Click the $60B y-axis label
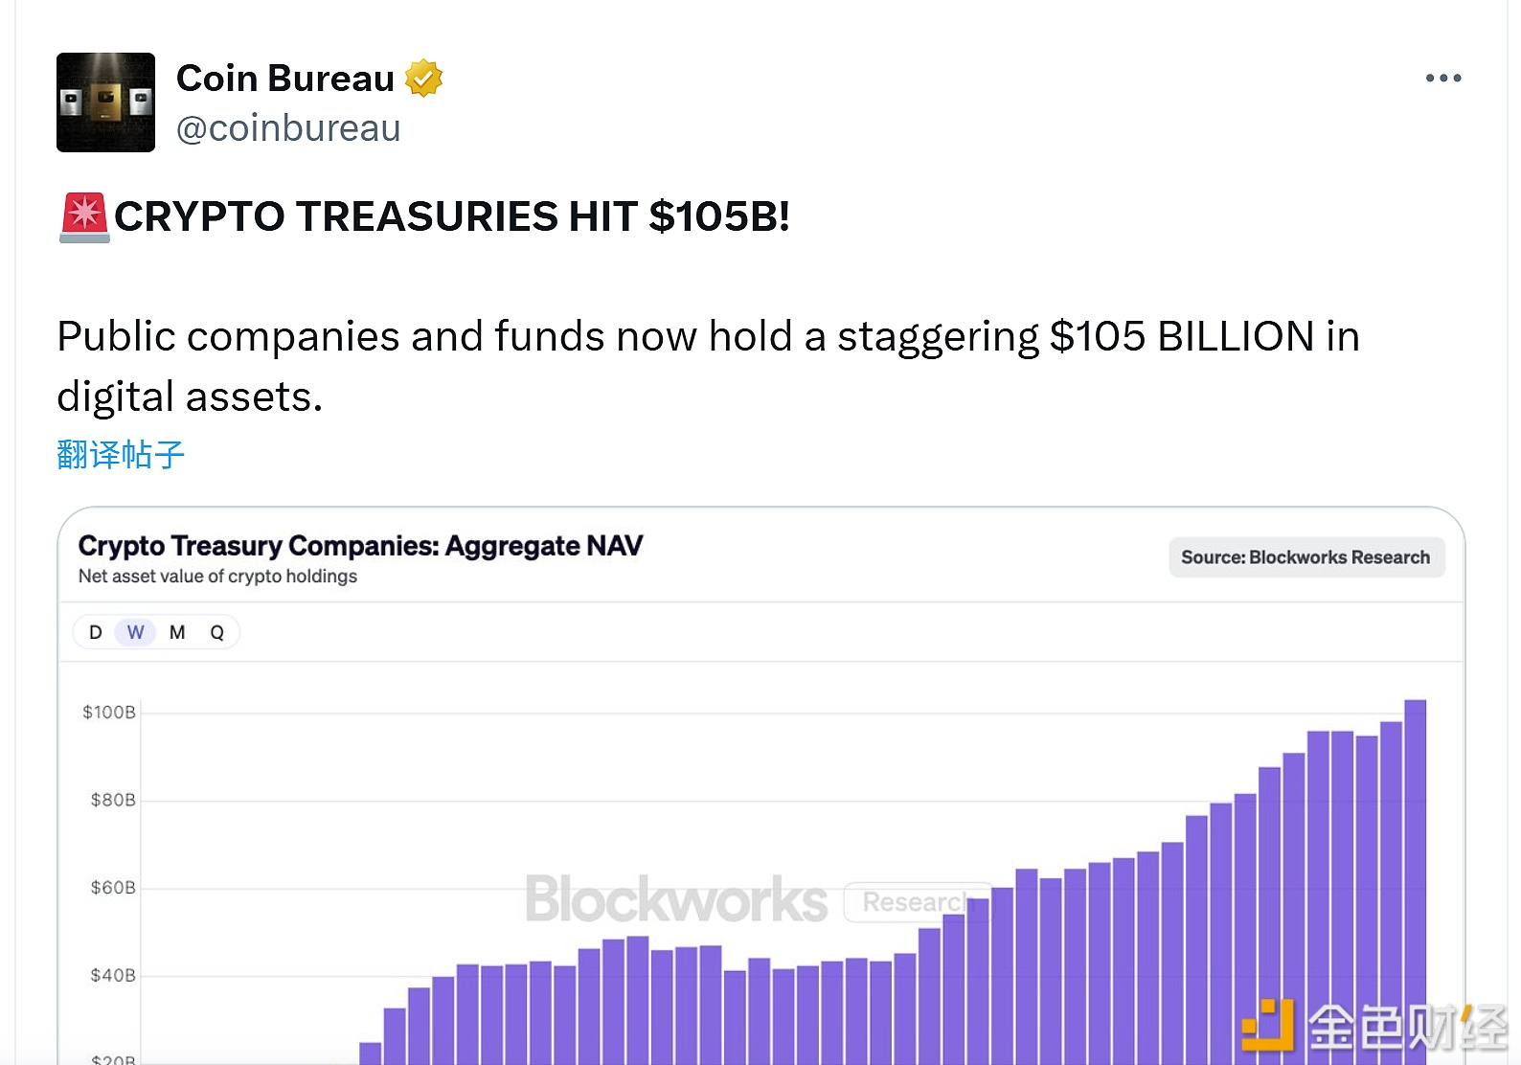 [113, 888]
